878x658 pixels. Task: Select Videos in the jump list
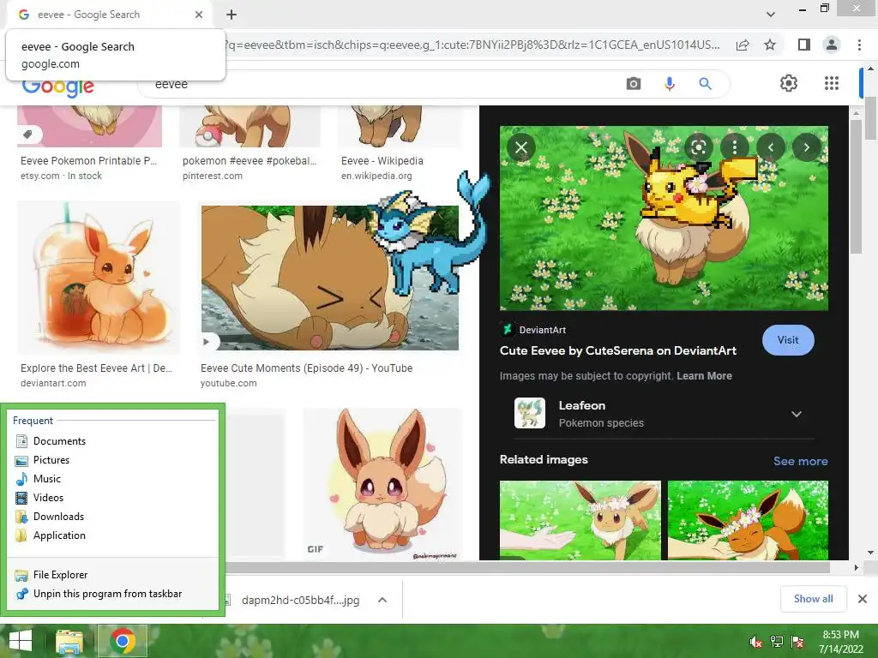click(x=48, y=498)
